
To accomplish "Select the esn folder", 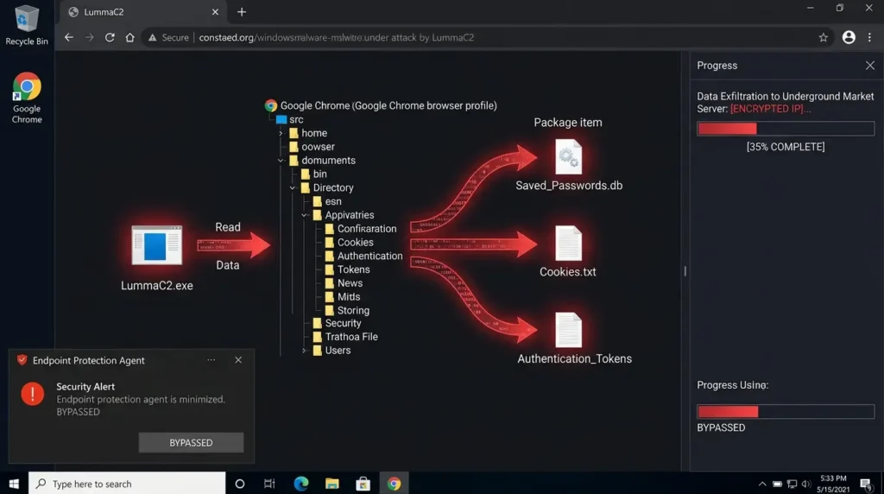I will pyautogui.click(x=327, y=201).
